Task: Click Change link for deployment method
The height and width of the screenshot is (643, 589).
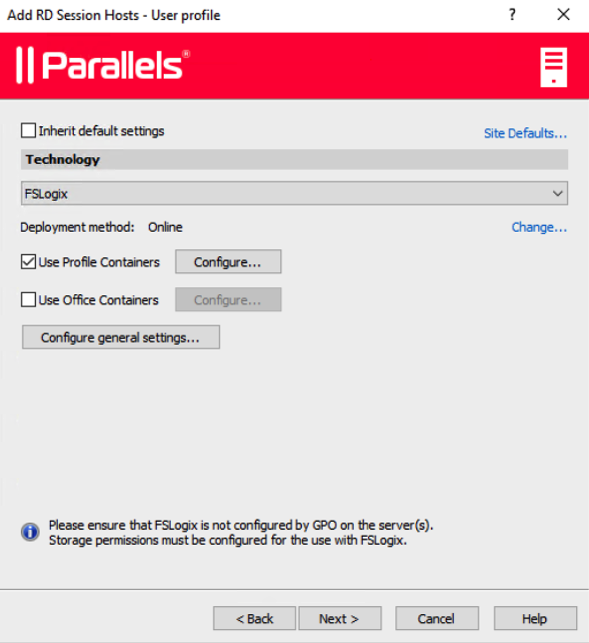Action: (x=539, y=227)
